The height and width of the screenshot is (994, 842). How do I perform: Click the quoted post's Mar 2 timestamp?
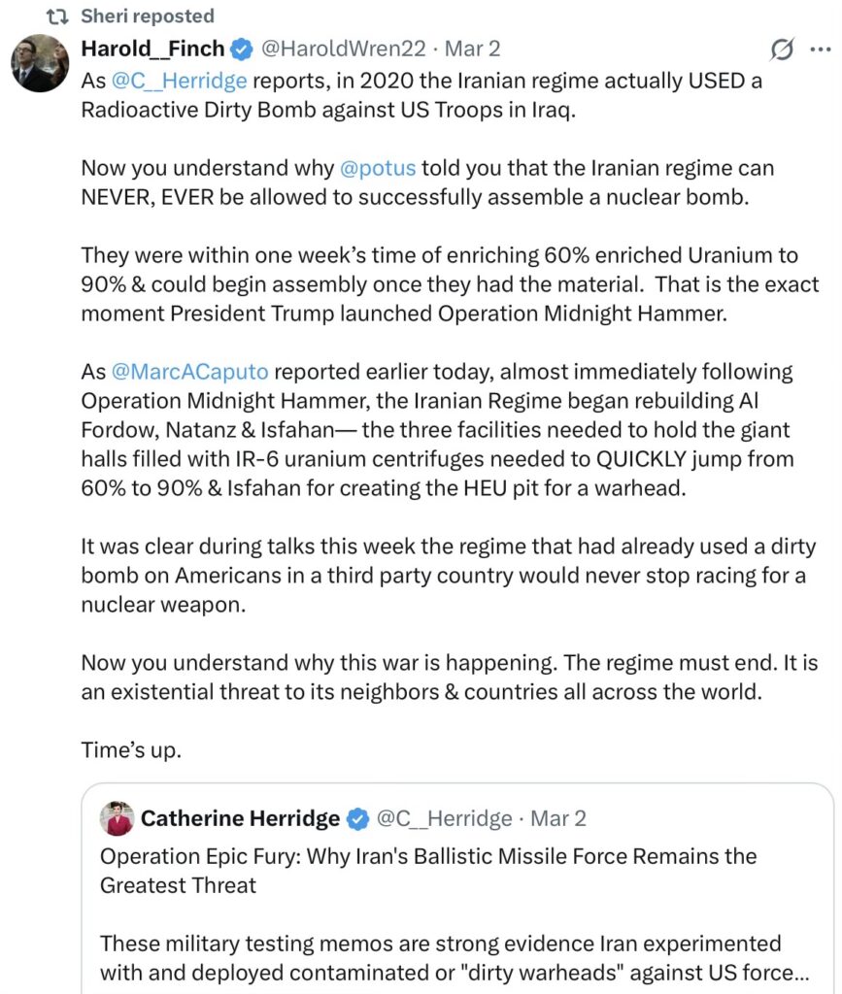point(557,819)
